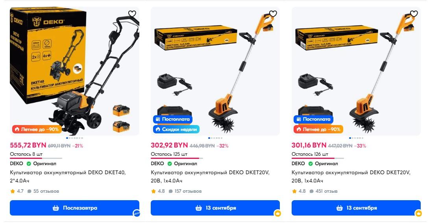Select image carousel dots on right card
Image resolution: width=429 pixels, height=223 pixels.
click(356, 138)
